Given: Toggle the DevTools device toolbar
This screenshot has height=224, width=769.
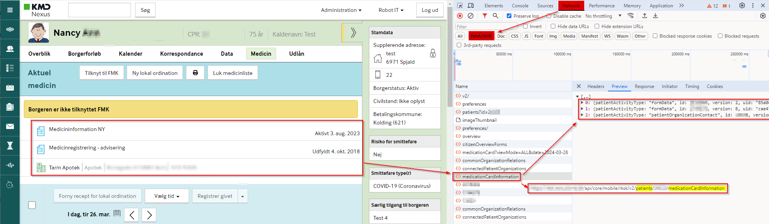Looking at the screenshot, I should (471, 5).
